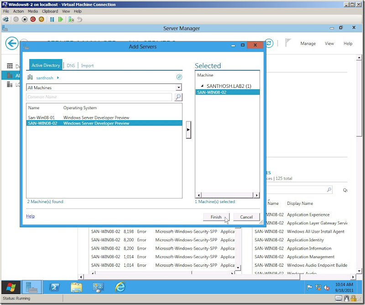Collapse the SANTHOSH.LAB2 tree node
Screen dimensions: 365x305
point(202,86)
